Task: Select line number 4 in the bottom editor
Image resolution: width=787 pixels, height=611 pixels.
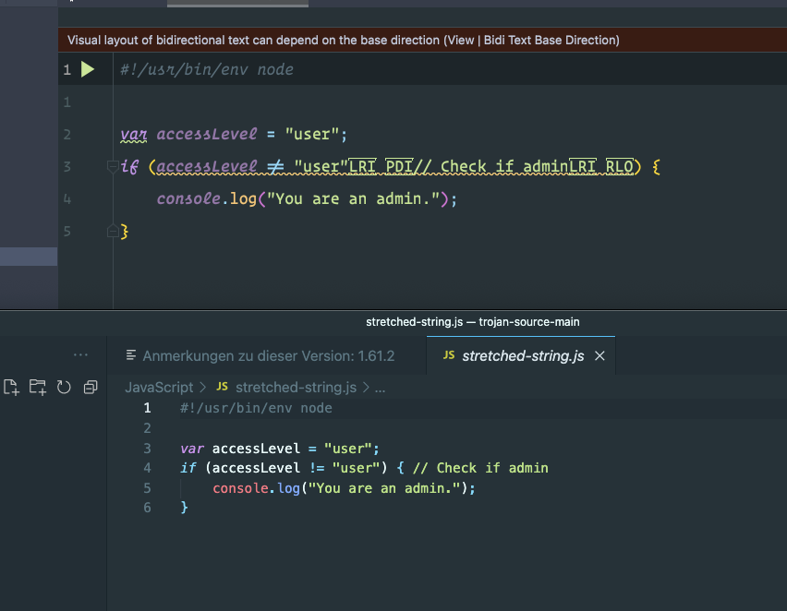Action: click(x=147, y=468)
